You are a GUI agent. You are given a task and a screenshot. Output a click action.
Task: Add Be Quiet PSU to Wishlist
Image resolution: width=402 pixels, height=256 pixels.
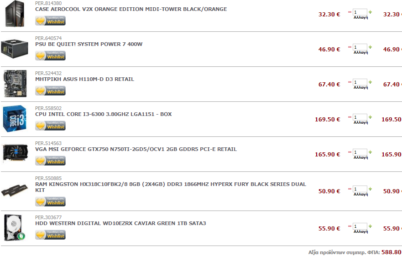(50, 55)
